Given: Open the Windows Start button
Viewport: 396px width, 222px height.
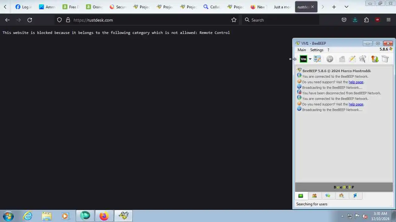Looking at the screenshot, I should coord(8,216).
